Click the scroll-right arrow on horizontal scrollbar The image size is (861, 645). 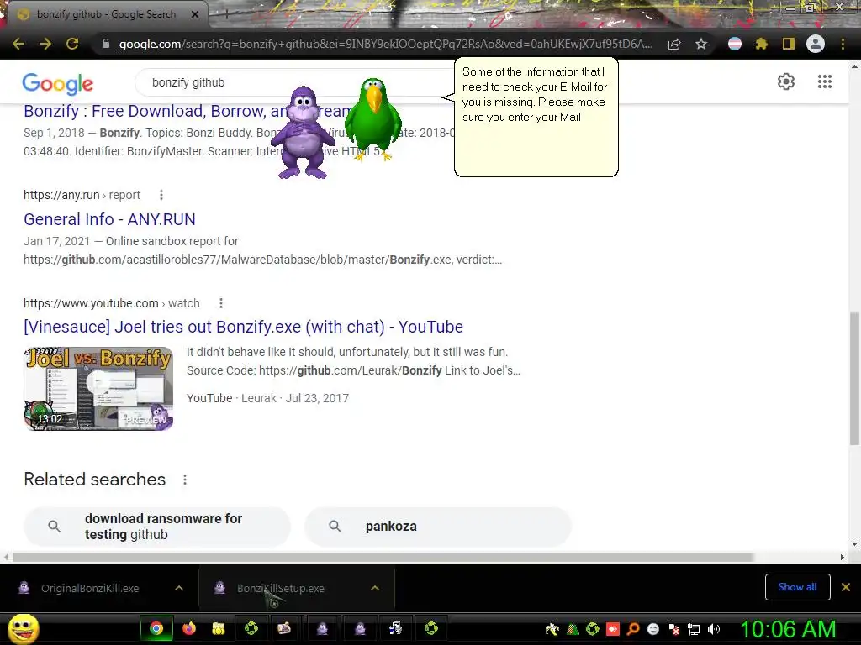pyautogui.click(x=843, y=557)
